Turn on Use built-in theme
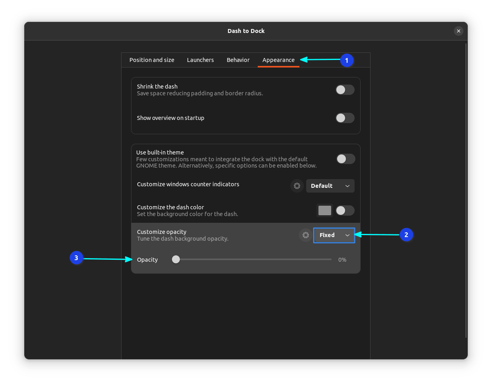The height and width of the screenshot is (386, 492). [x=345, y=159]
